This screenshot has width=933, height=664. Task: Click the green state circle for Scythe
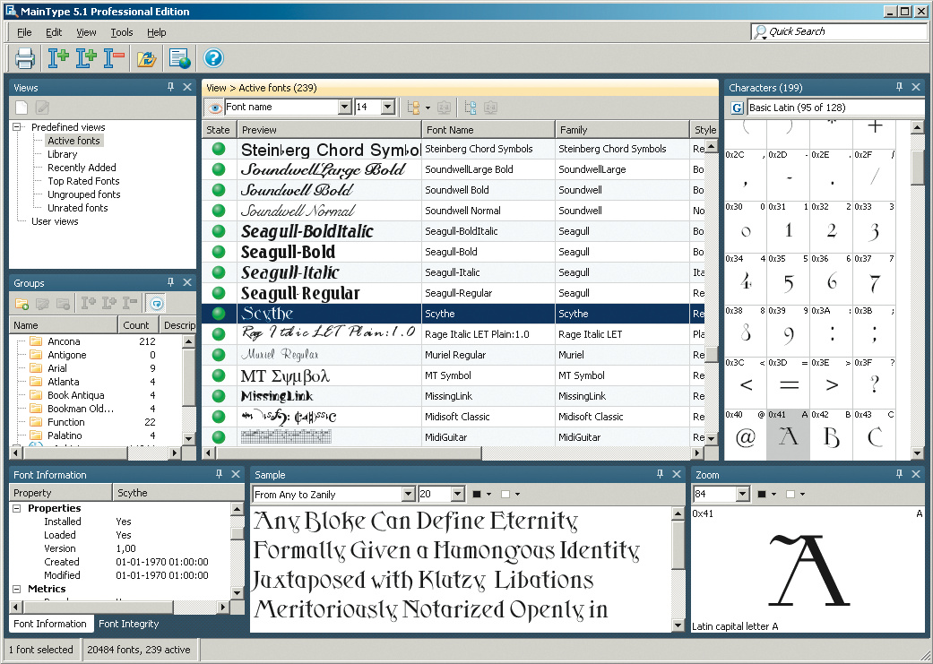[x=219, y=314]
